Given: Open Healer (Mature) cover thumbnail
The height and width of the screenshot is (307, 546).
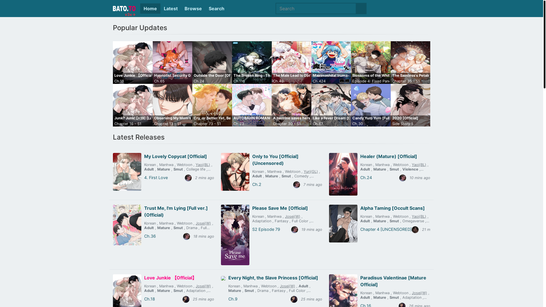Looking at the screenshot, I should (x=343, y=174).
